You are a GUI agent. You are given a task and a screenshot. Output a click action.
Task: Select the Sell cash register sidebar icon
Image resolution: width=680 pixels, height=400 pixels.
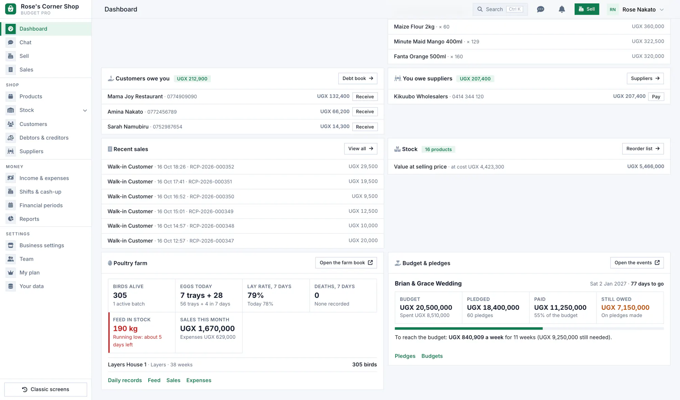coord(11,56)
